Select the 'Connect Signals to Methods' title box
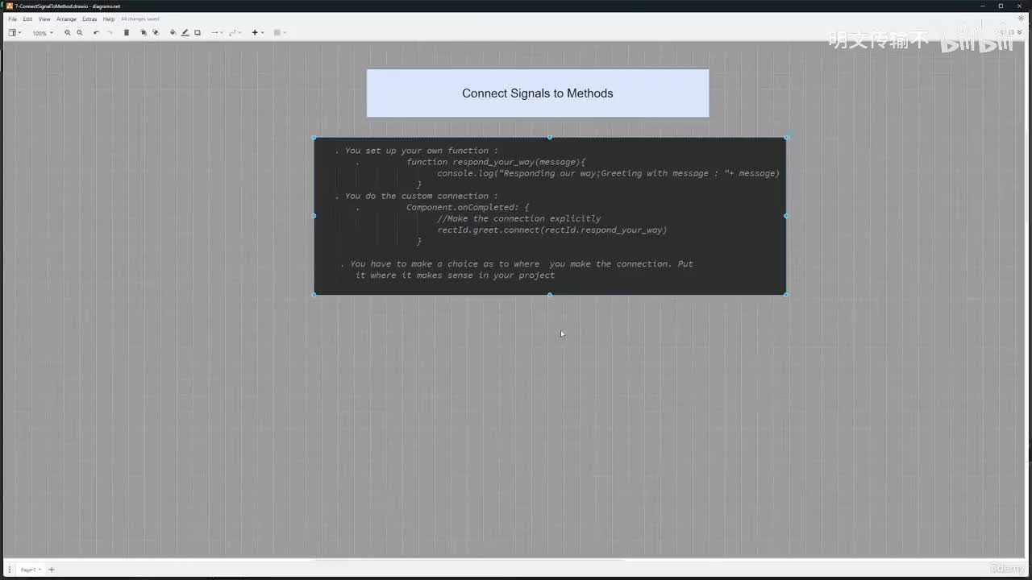Screen dimensions: 1032x580 tap(538, 93)
